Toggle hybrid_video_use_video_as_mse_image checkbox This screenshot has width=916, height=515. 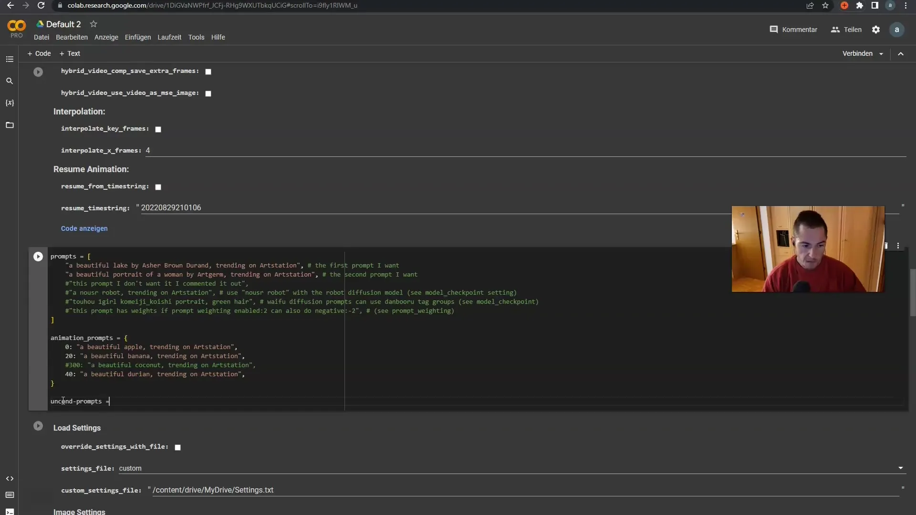(208, 93)
